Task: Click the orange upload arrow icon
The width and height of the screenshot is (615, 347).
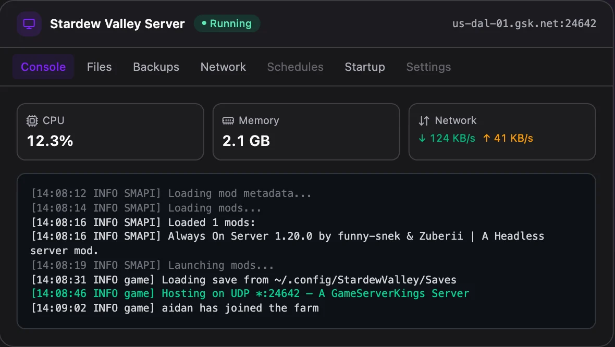Action: click(486, 138)
